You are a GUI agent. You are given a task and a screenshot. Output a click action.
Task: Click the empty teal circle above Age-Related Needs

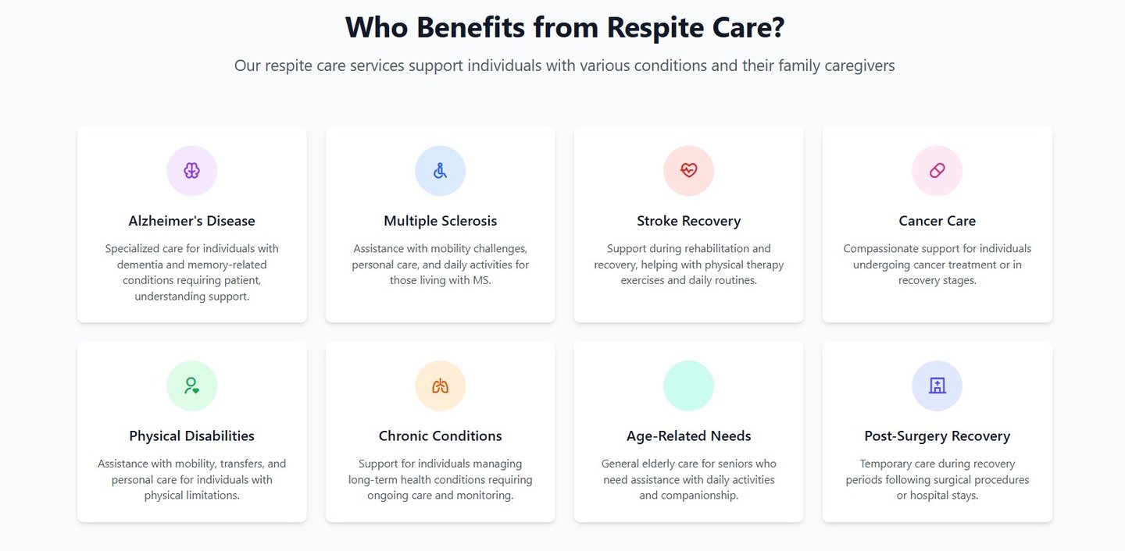(x=689, y=386)
